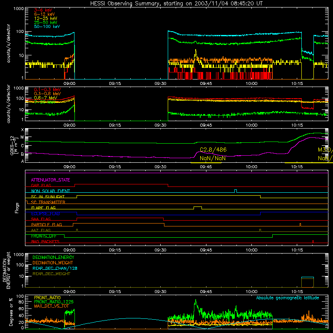333x333 pixels.
Task: Click the Flags axis label
Action: click(17, 208)
